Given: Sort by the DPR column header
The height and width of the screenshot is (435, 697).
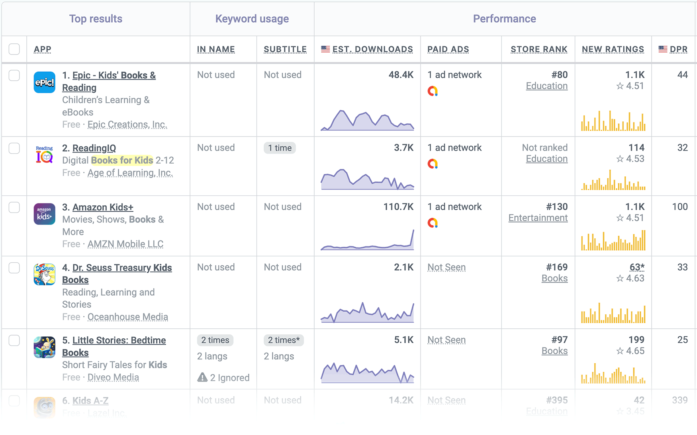Looking at the screenshot, I should pos(679,49).
